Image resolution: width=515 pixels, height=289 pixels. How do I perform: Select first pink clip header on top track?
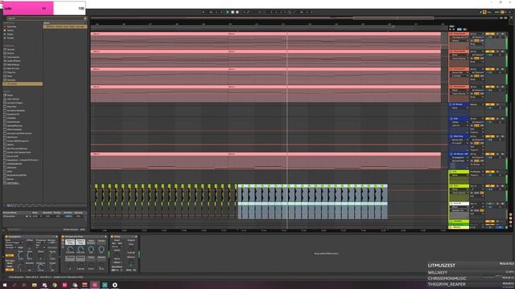point(159,34)
